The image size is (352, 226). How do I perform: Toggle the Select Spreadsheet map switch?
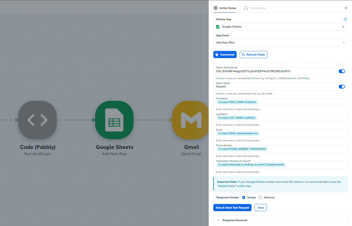pyautogui.click(x=342, y=71)
